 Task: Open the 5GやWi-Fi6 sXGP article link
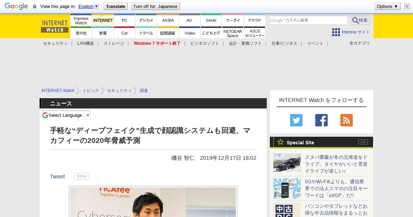pos(336,188)
